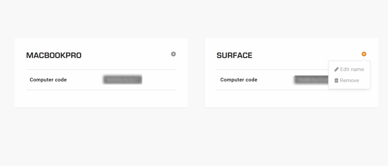Click empty space below the MACBOOKPRO code row
Image resolution: width=388 pixels, height=166 pixels.
101,98
